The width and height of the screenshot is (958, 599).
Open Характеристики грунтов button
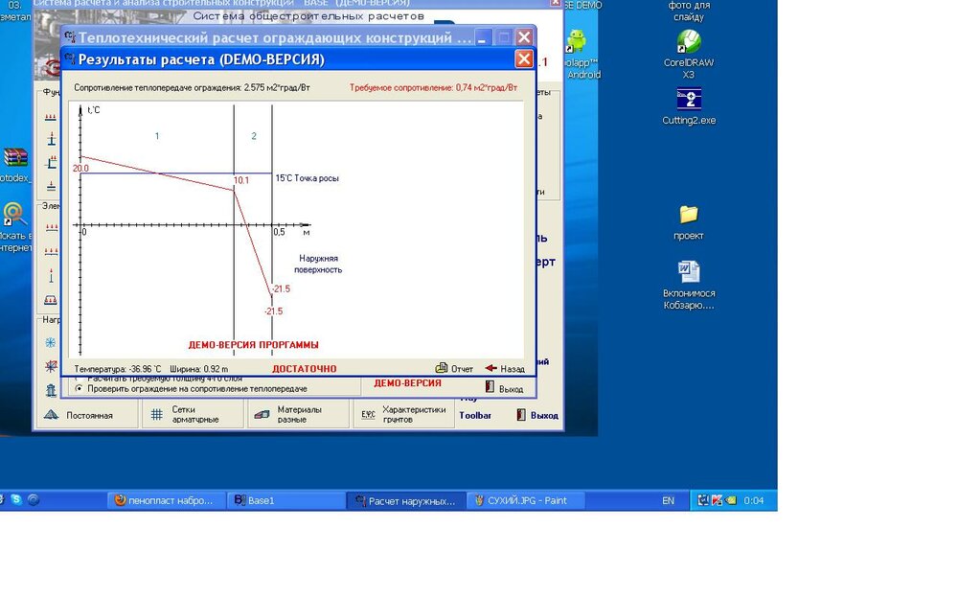coord(368,415)
